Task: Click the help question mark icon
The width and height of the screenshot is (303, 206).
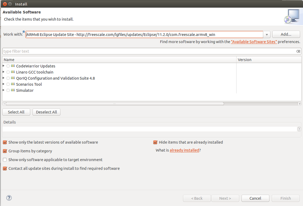Action: click(9, 198)
